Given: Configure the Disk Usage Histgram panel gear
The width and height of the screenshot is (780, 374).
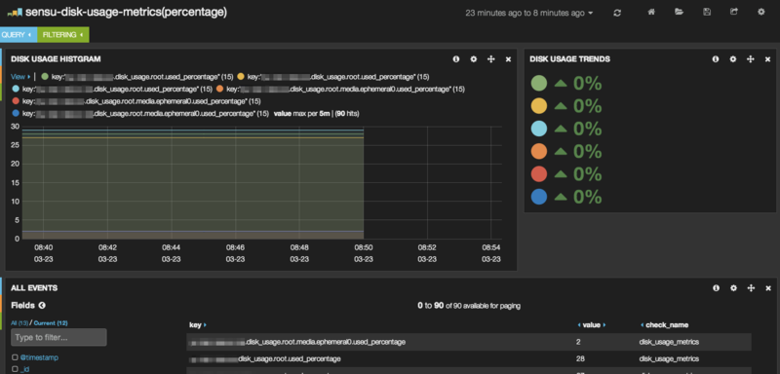Looking at the screenshot, I should pyautogui.click(x=474, y=59).
